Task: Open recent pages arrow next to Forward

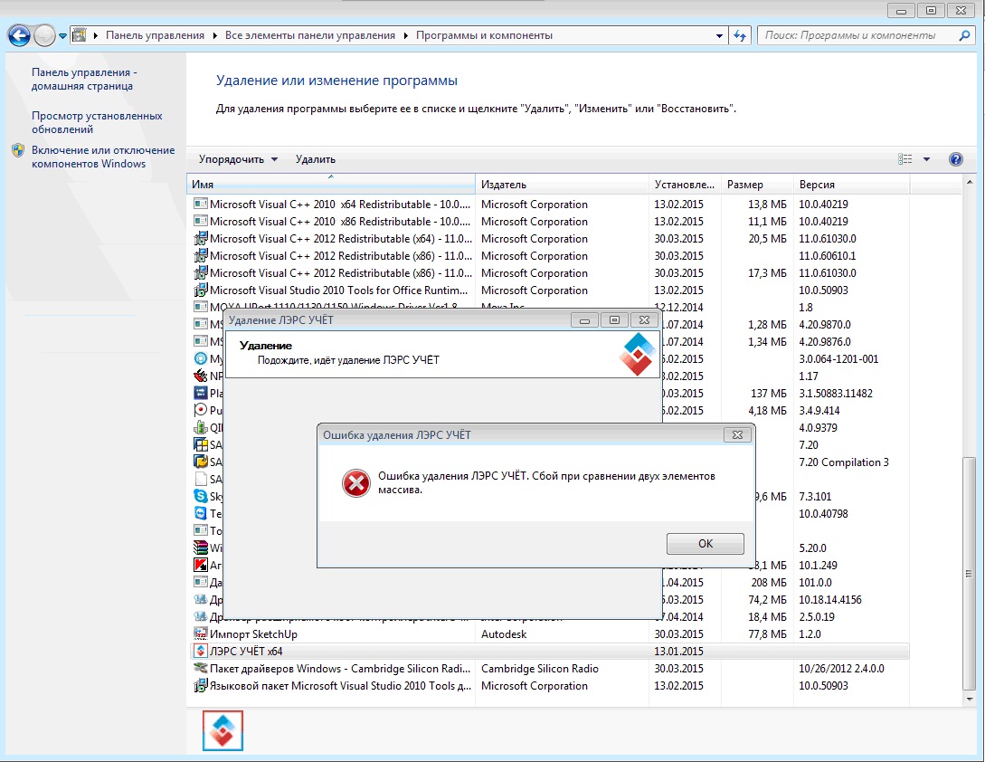Action: (x=62, y=36)
